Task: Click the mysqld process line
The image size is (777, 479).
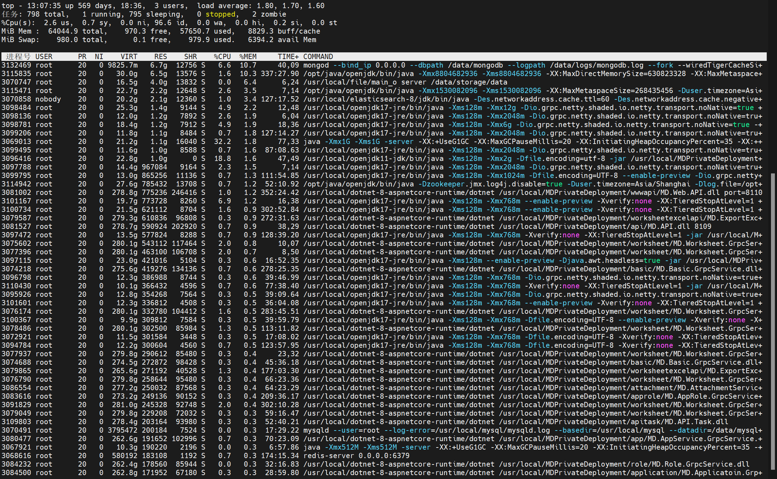Action: pos(315,430)
